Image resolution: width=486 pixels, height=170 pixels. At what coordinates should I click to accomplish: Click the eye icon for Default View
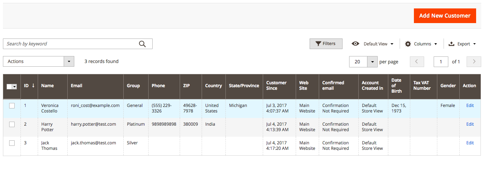coord(355,44)
